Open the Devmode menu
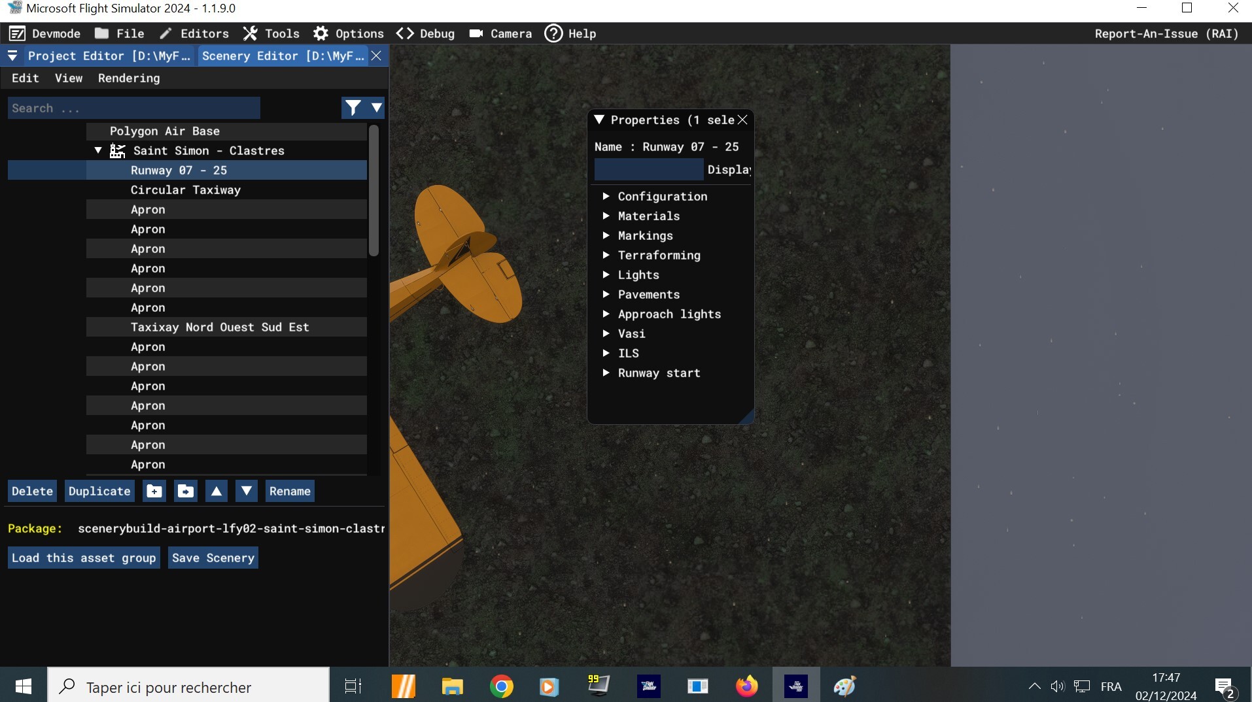Screen dimensions: 1252x702 coord(44,34)
